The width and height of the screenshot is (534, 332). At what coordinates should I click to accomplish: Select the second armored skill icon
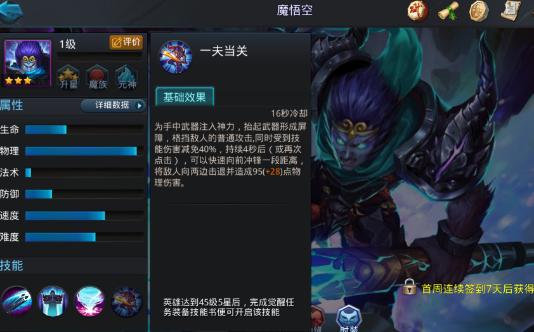tap(53, 302)
